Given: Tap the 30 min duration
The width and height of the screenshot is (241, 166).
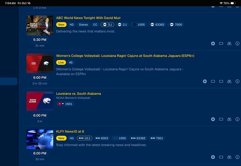Looking at the screenshot, I should tap(40, 159).
